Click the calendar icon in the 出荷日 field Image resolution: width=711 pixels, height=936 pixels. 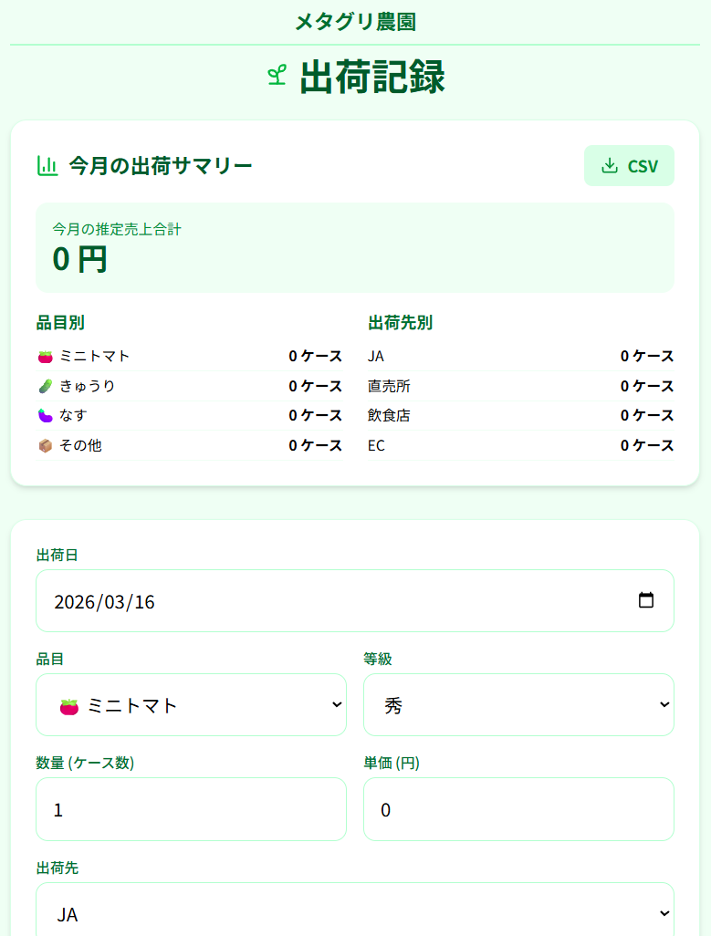647,600
